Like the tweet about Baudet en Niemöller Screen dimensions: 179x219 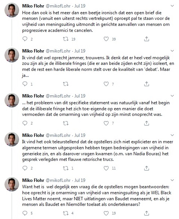(106, 213)
